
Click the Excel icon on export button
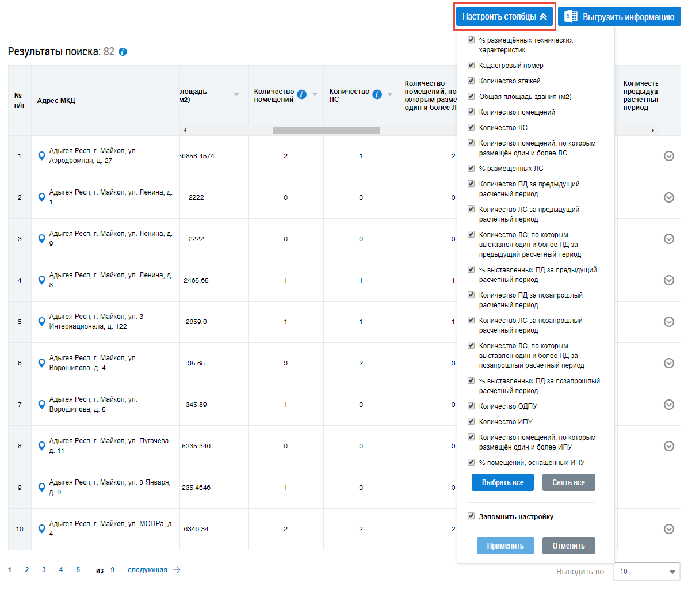pos(571,17)
